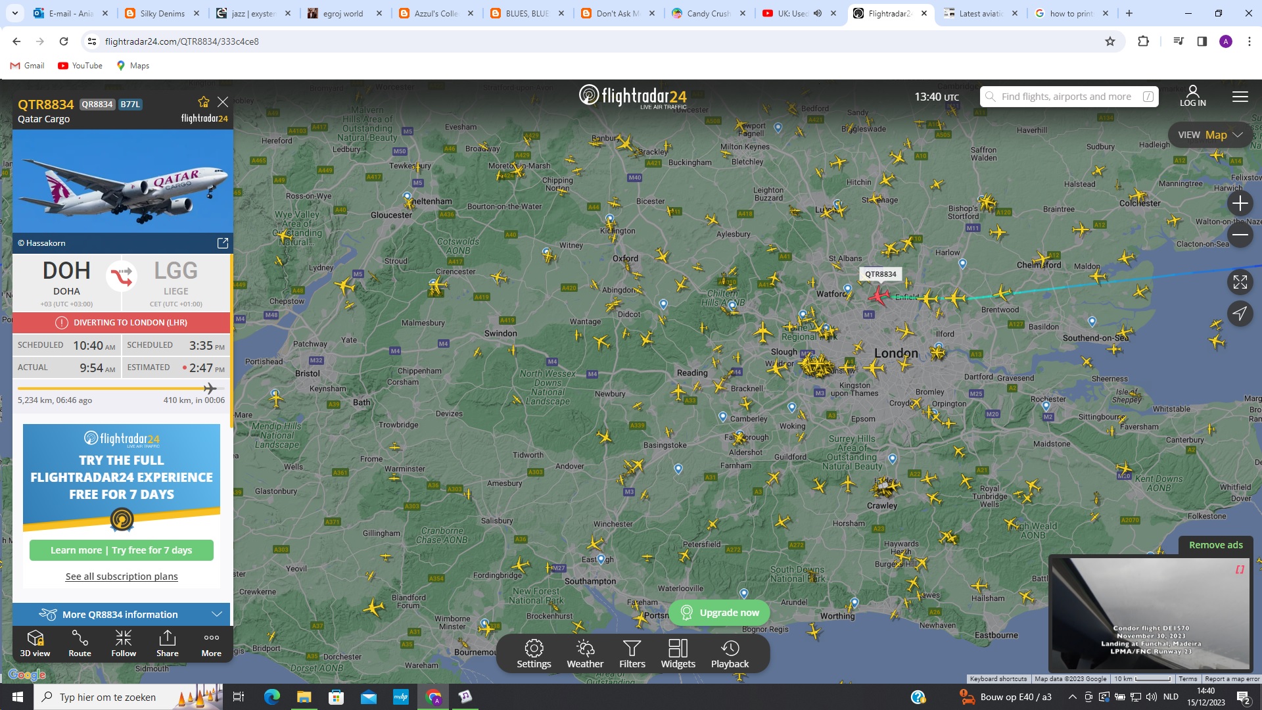Switch to the how to print tab
Viewport: 1262px width, 710px height.
[x=1071, y=13]
